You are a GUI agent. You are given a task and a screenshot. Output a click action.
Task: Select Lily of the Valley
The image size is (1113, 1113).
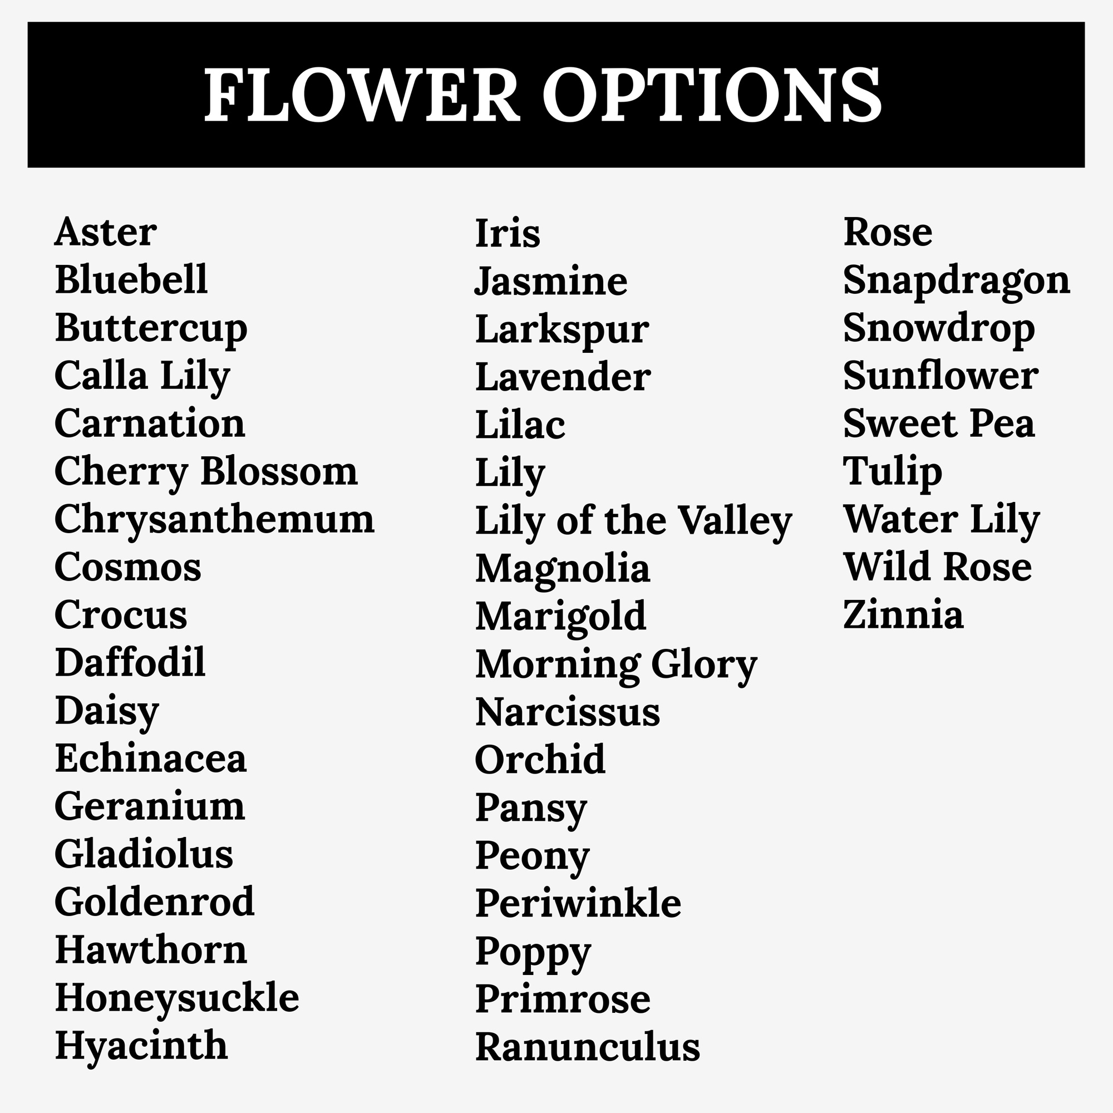point(633,521)
